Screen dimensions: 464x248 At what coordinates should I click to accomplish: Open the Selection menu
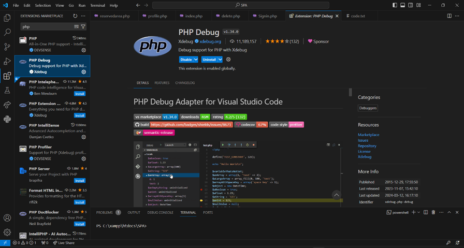click(x=43, y=5)
